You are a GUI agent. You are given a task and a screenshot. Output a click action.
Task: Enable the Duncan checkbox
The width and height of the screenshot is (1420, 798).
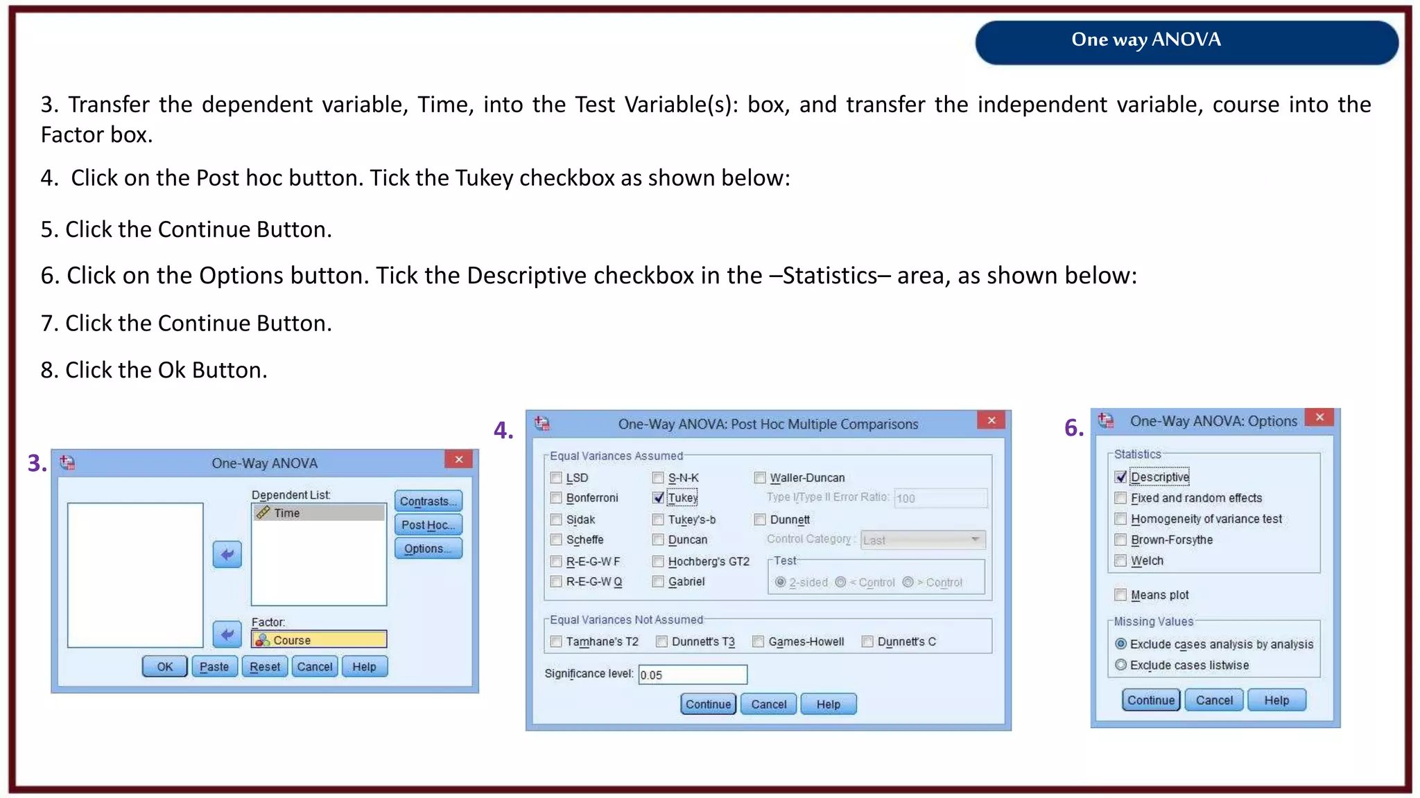[658, 539]
